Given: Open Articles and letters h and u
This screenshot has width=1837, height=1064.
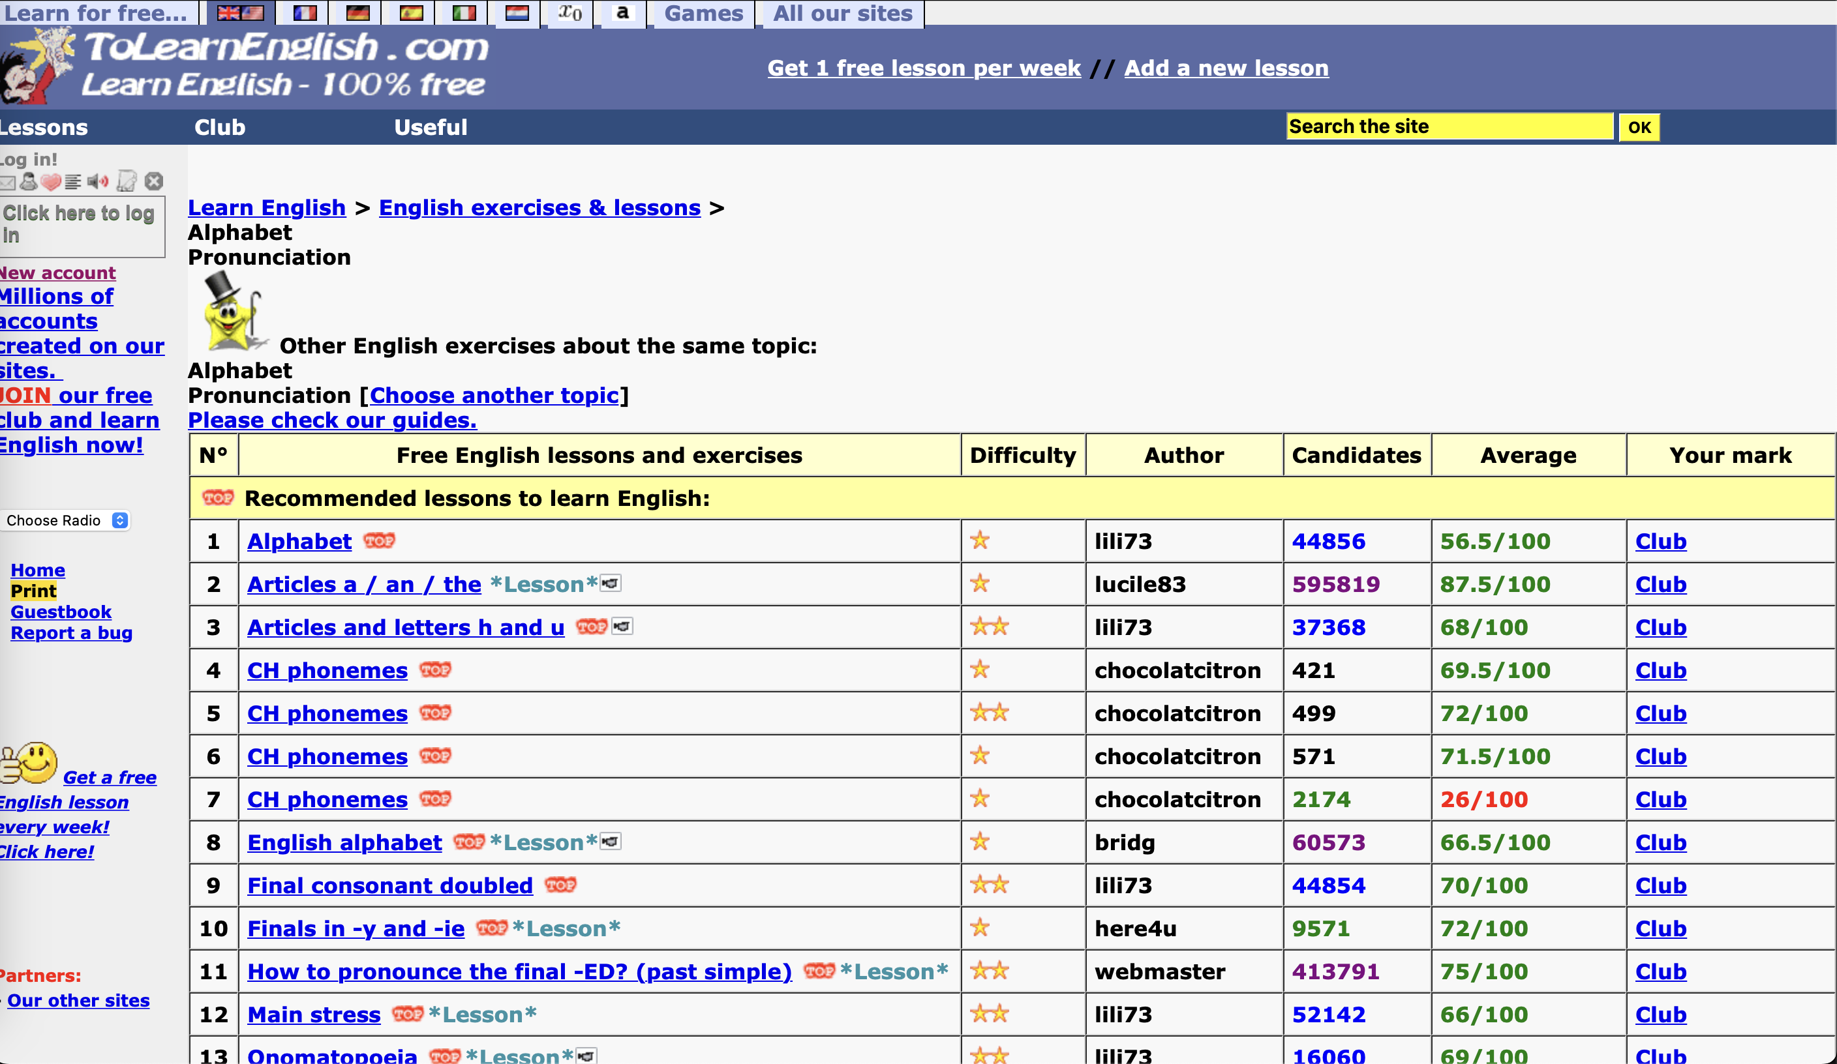Looking at the screenshot, I should pyautogui.click(x=406, y=627).
